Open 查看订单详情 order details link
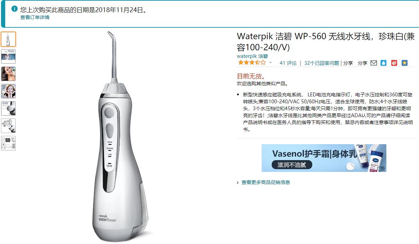 click(35, 17)
